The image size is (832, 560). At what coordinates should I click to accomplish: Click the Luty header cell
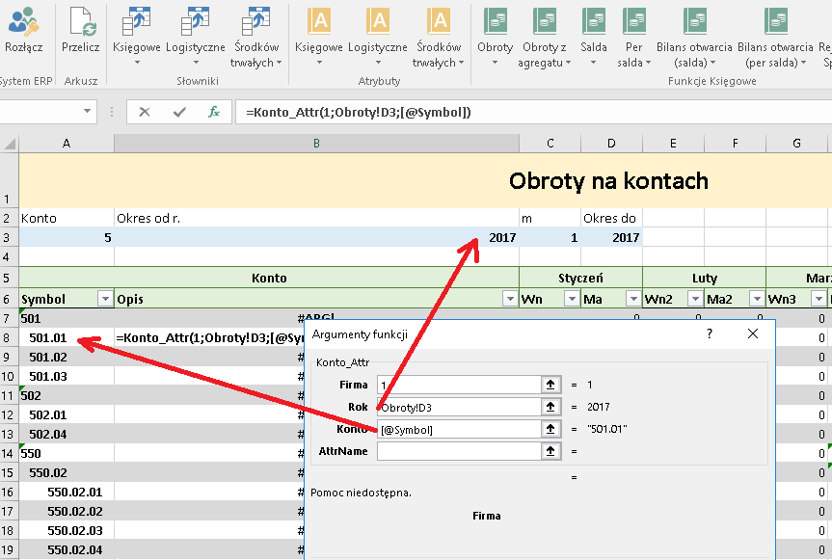[x=704, y=278]
